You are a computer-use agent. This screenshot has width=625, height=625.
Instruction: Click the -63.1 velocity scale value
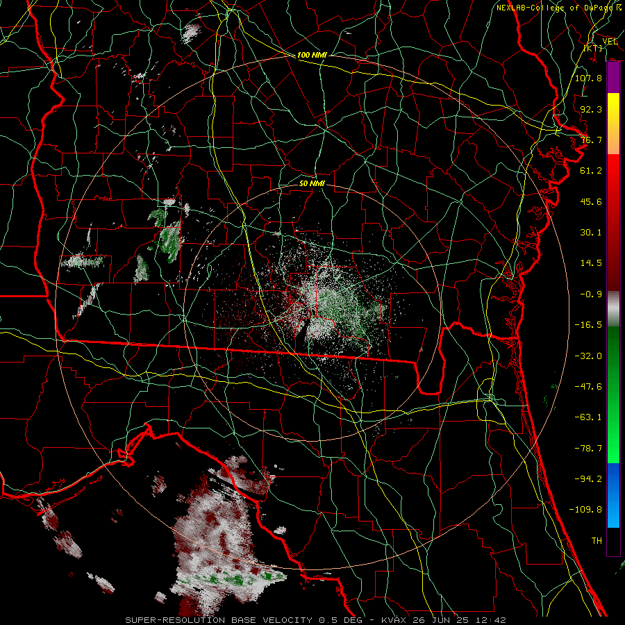[588, 417]
